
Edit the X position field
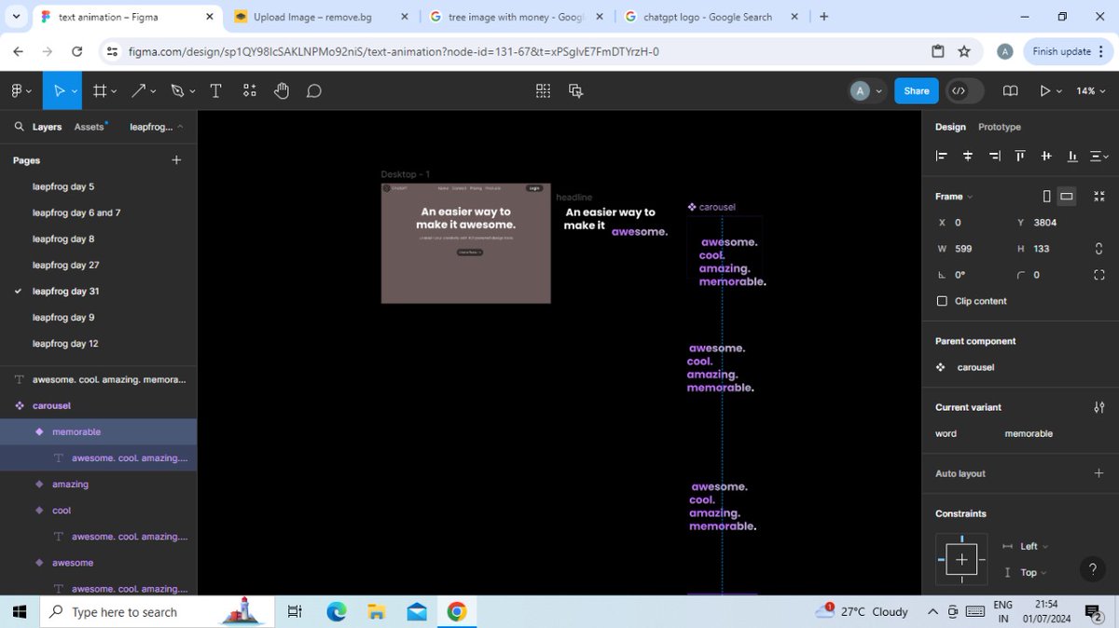pos(970,223)
